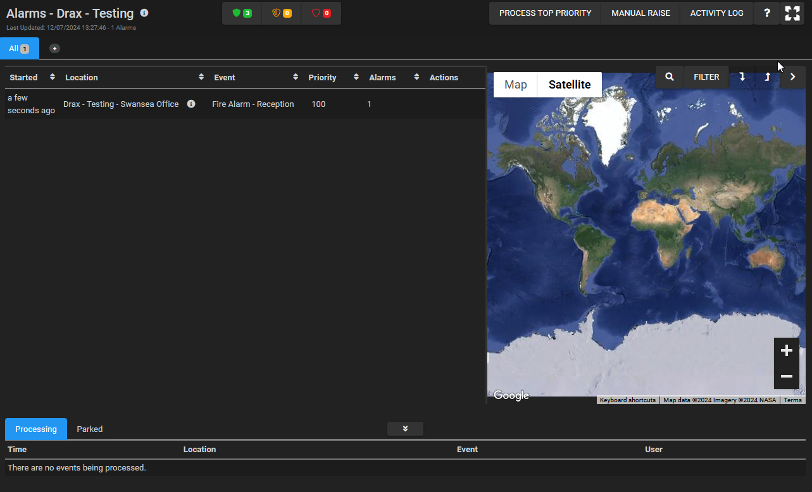Click the 'a few seconds ago' cell
The image size is (812, 492).
pyautogui.click(x=31, y=104)
